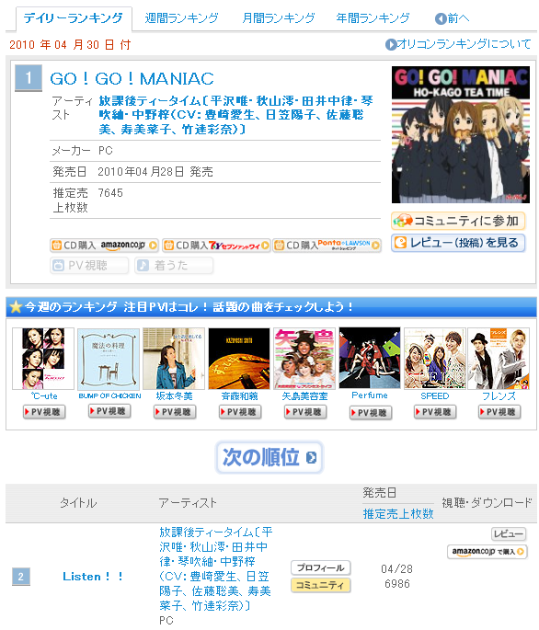Open the 週間ランキング tab

[x=181, y=18]
